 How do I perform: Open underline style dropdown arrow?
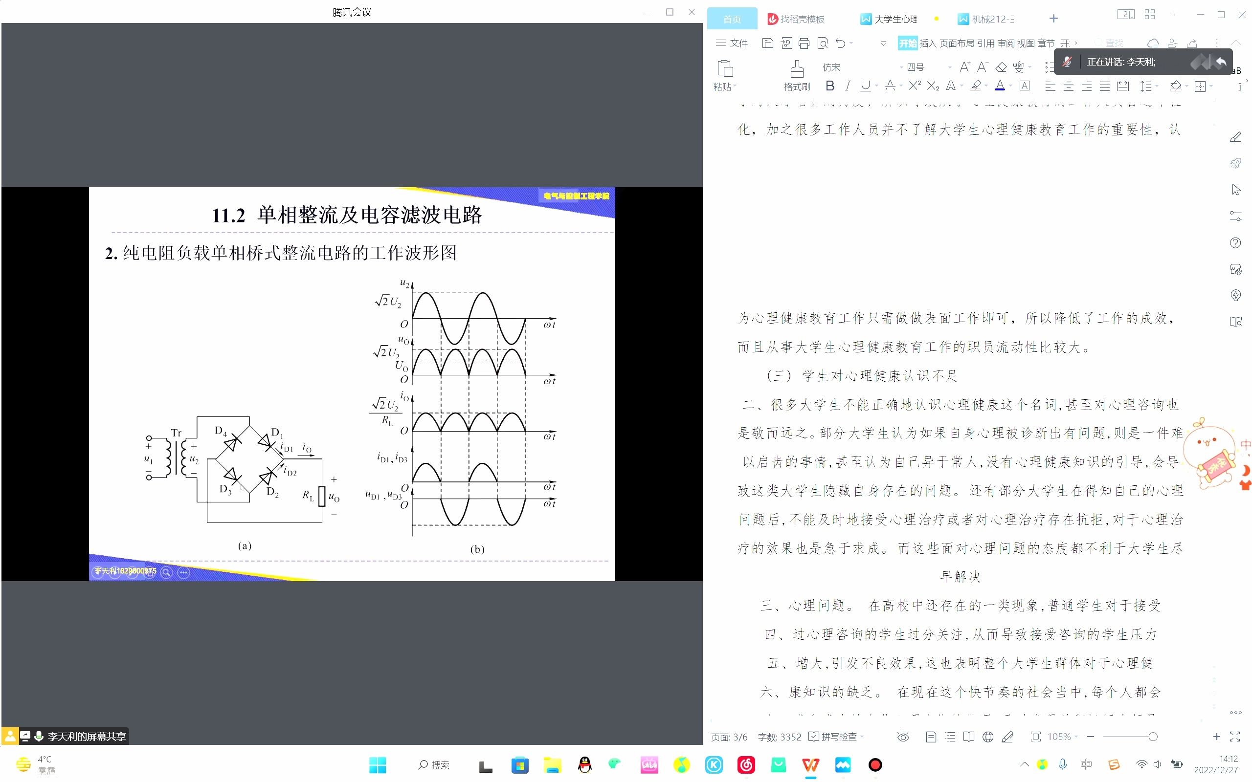[x=876, y=86]
